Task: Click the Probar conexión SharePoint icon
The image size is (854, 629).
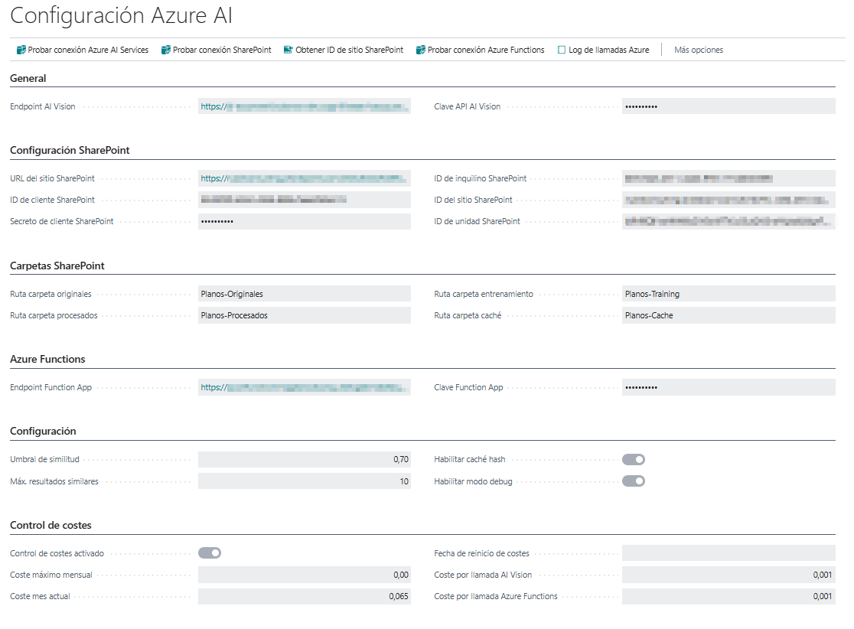Action: [x=165, y=50]
